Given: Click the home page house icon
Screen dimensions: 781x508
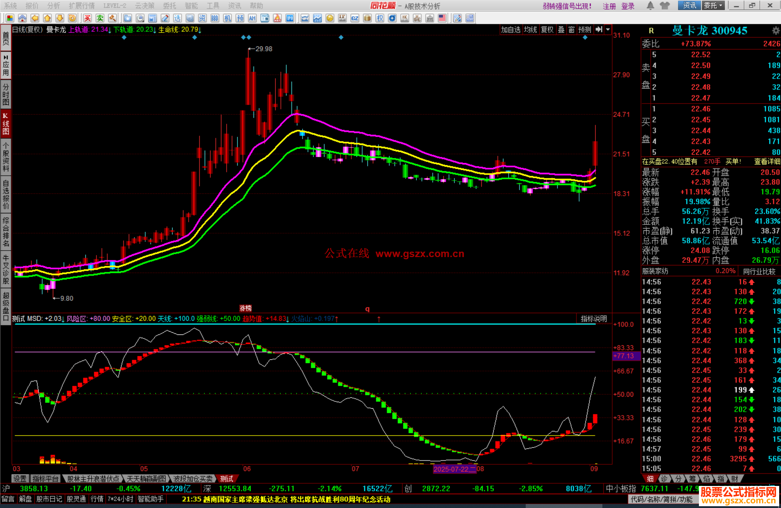Looking at the screenshot, I should point(22,18).
